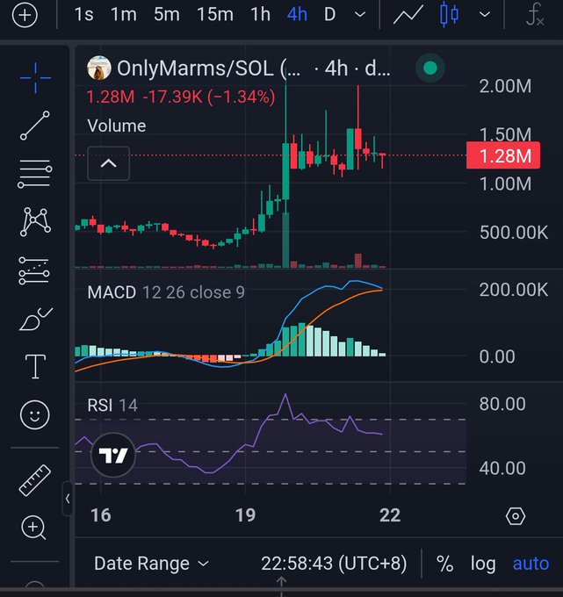This screenshot has width=563, height=597.
Task: Click the 200.00K MACD axis label
Action: click(x=514, y=290)
